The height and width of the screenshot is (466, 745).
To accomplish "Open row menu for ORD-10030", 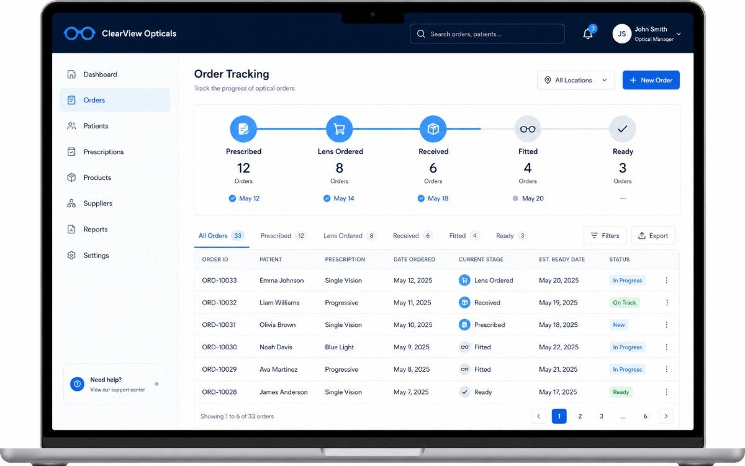I will (667, 347).
